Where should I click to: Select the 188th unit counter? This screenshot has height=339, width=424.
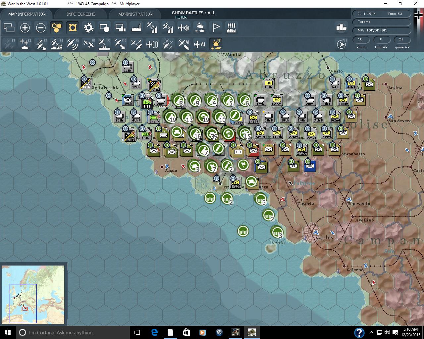[343, 100]
